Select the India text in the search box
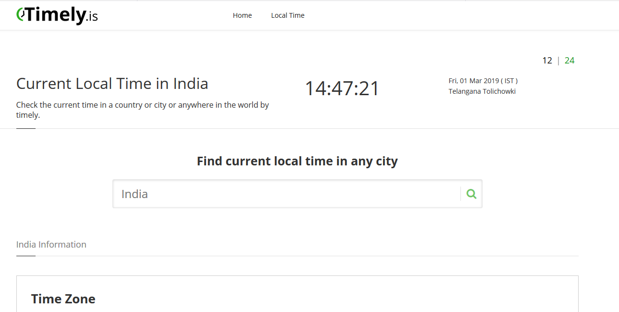Screen dimensions: 619x312 pyautogui.click(x=135, y=193)
